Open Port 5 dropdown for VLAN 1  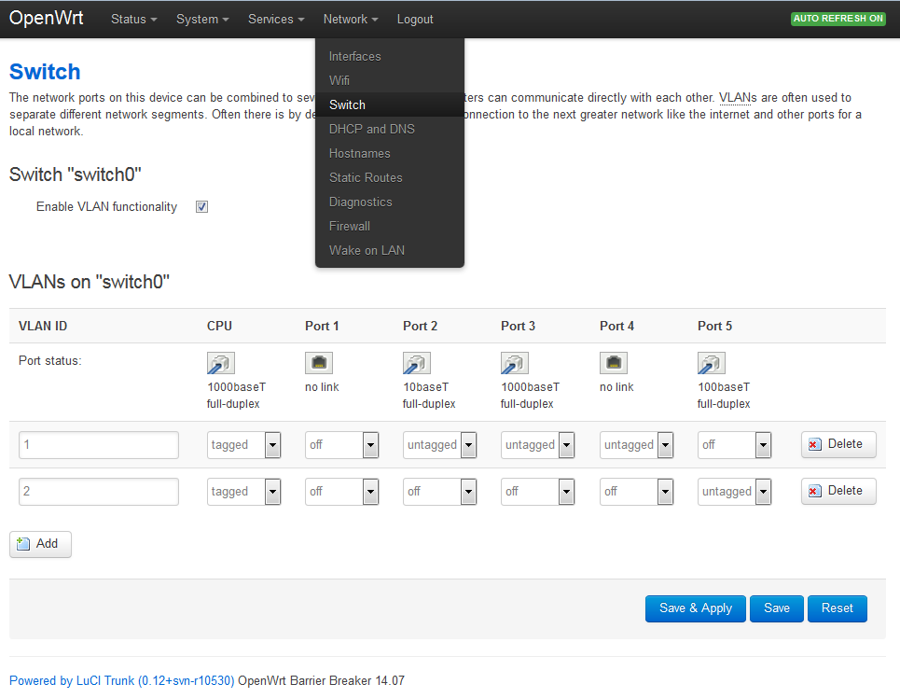[x=735, y=445]
